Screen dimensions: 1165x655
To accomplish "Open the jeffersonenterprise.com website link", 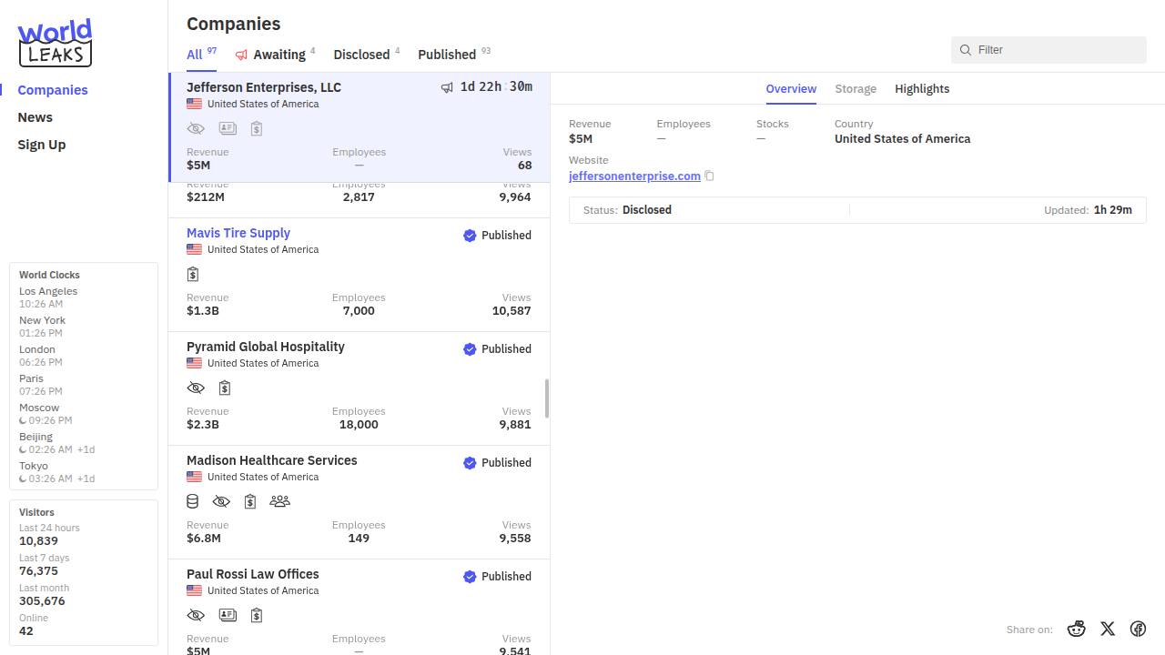I will click(x=634, y=176).
